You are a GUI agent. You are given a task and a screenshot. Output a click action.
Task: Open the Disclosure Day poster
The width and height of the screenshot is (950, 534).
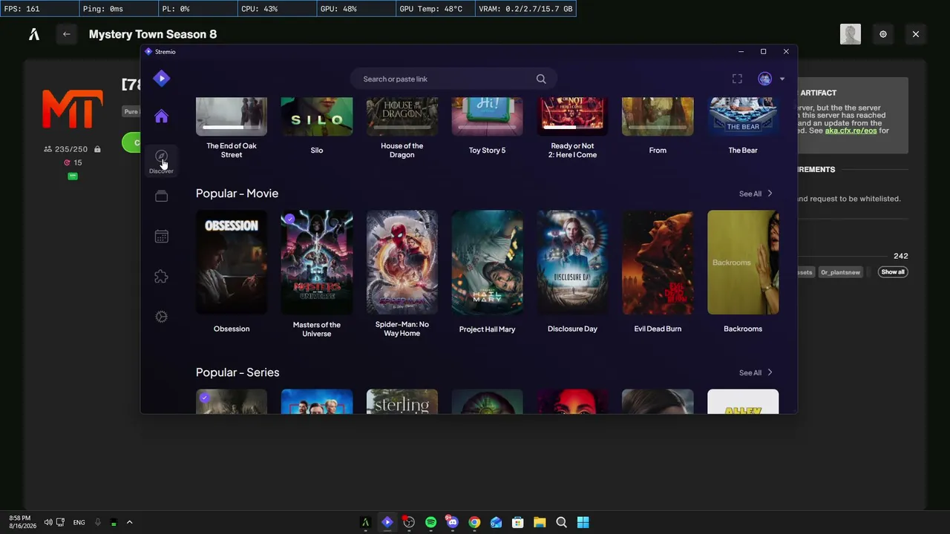572,263
